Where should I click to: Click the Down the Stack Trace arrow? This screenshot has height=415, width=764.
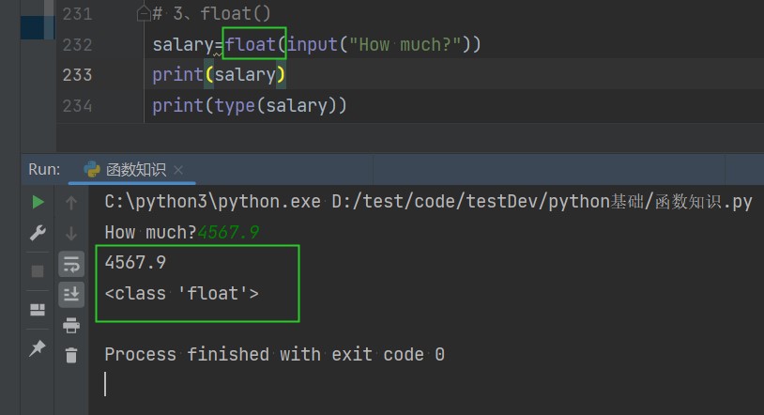click(x=71, y=233)
